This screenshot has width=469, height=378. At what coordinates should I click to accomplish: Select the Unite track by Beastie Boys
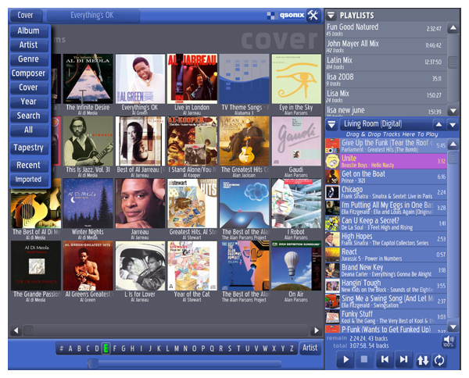[x=386, y=161]
